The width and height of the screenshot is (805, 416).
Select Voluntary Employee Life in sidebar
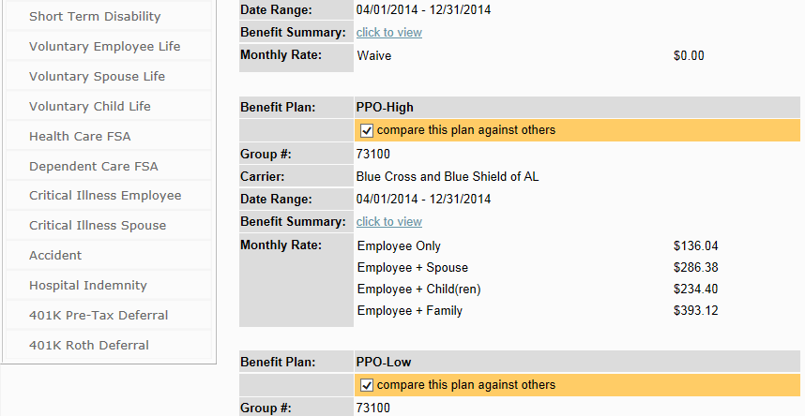pyautogui.click(x=104, y=47)
